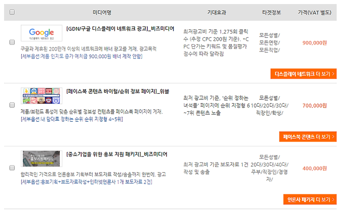Click the 구글과 제휴된 200만개 이상 description
This screenshot has width=342, height=212.
pos(88,49)
